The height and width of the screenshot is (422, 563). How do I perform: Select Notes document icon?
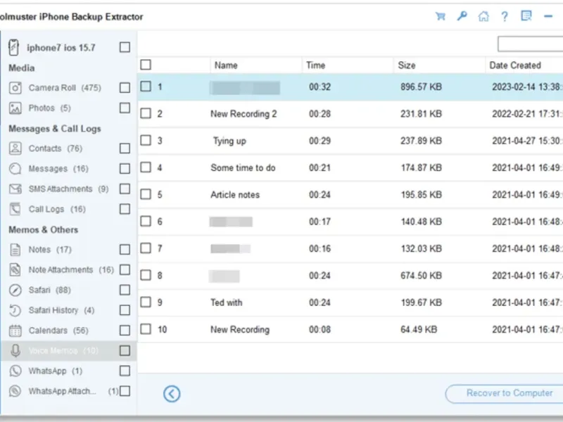(15, 250)
